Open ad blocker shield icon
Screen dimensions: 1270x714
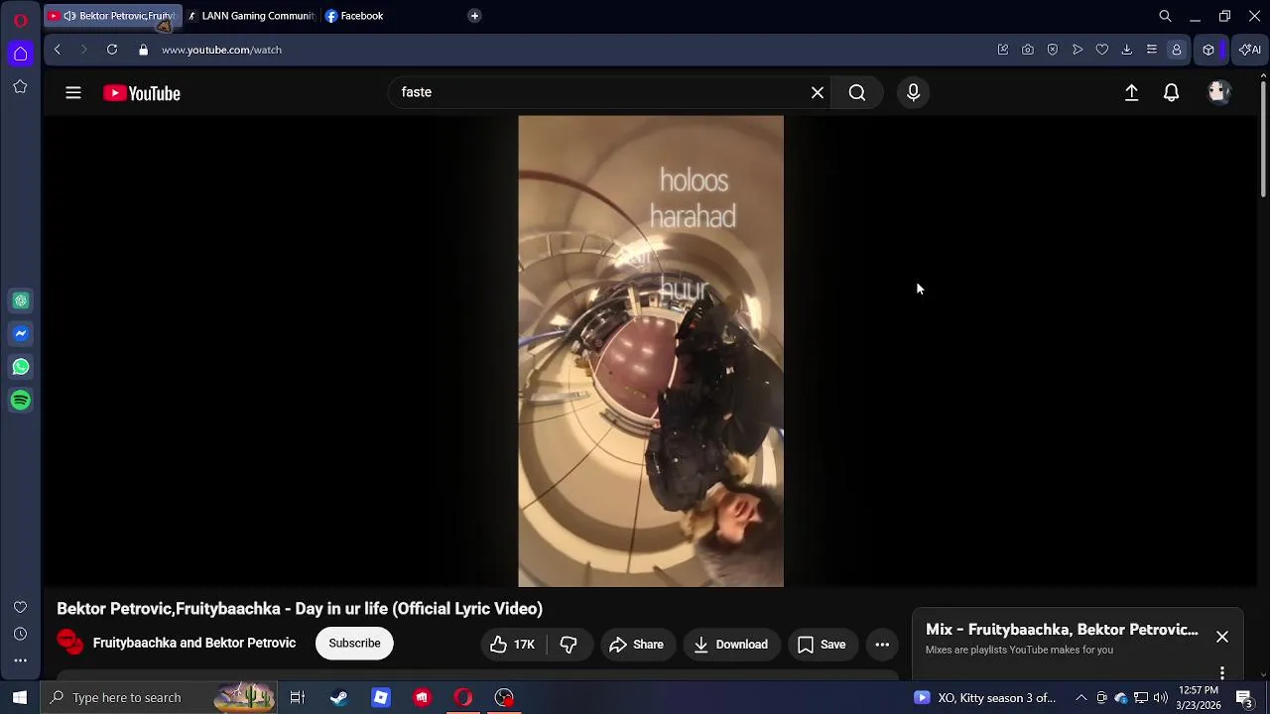pyautogui.click(x=1053, y=50)
